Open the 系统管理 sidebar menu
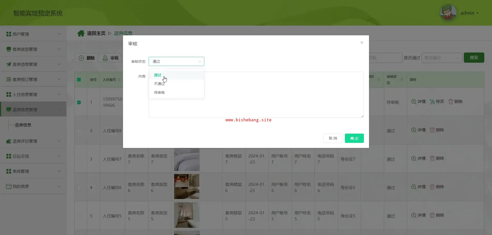Screen dimensions: 492x235 pos(33,171)
